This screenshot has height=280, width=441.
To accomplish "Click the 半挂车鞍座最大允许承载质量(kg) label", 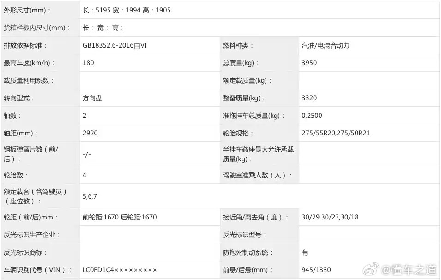I will pyautogui.click(x=258, y=154).
